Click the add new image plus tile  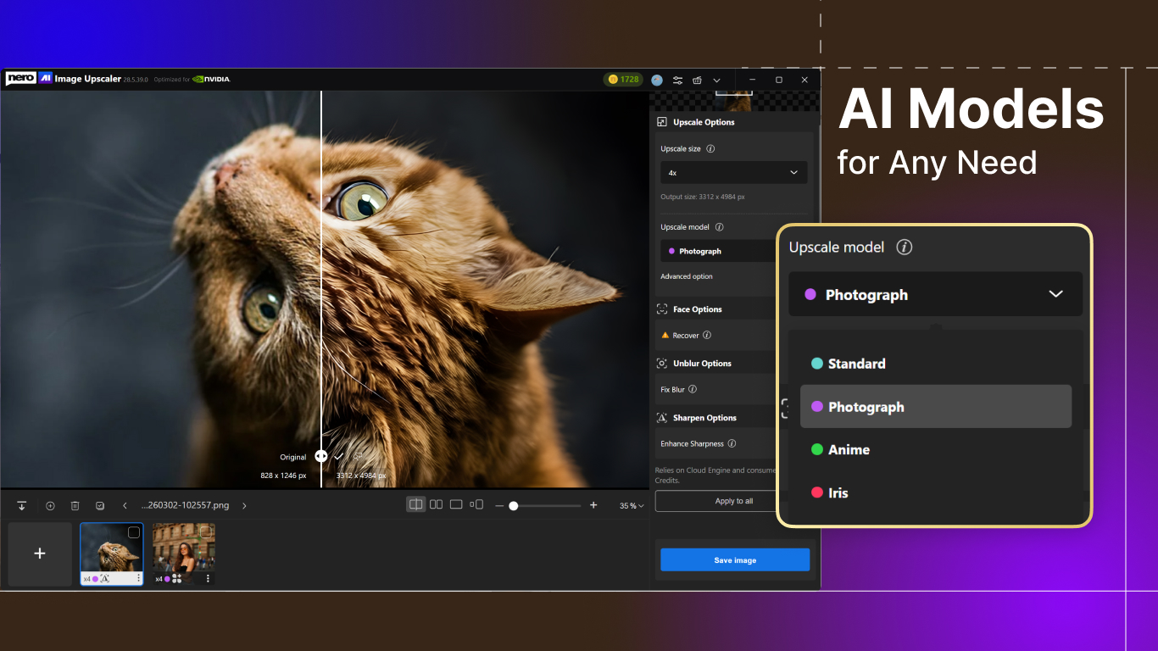(40, 554)
